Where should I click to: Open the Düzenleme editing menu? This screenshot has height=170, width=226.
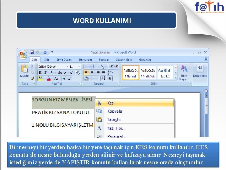coord(200,72)
